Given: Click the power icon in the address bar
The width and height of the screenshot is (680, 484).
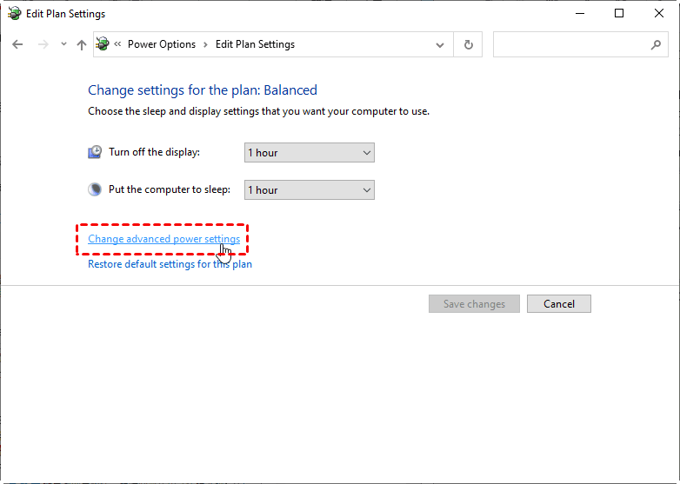Looking at the screenshot, I should 103,44.
